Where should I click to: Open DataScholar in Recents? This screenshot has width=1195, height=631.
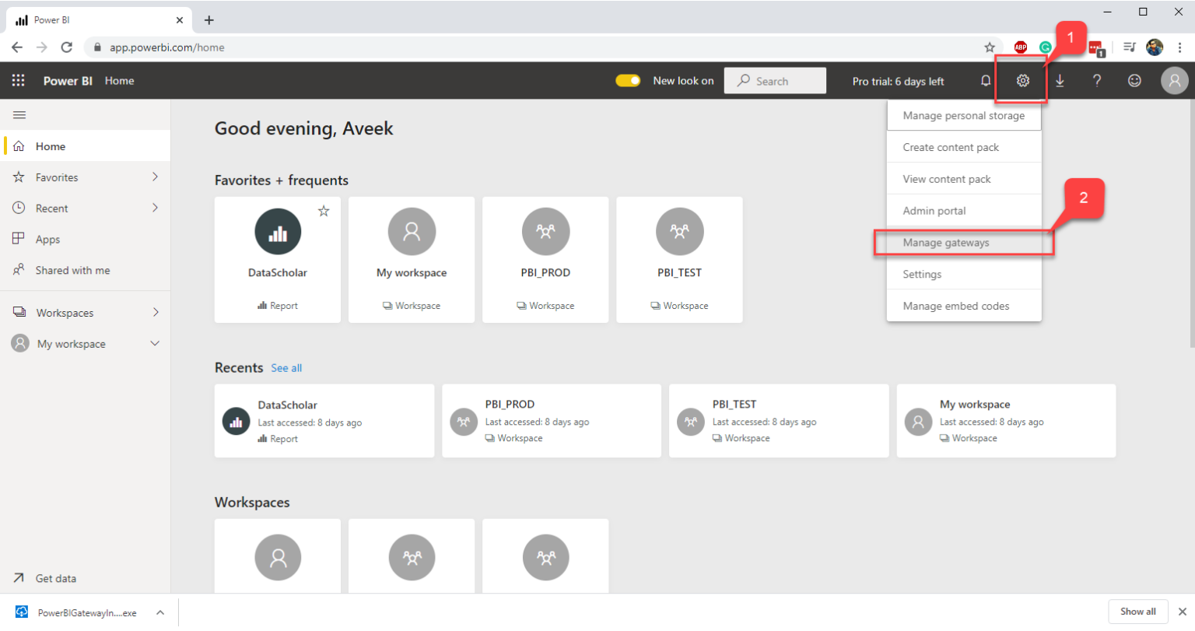pyautogui.click(x=324, y=421)
